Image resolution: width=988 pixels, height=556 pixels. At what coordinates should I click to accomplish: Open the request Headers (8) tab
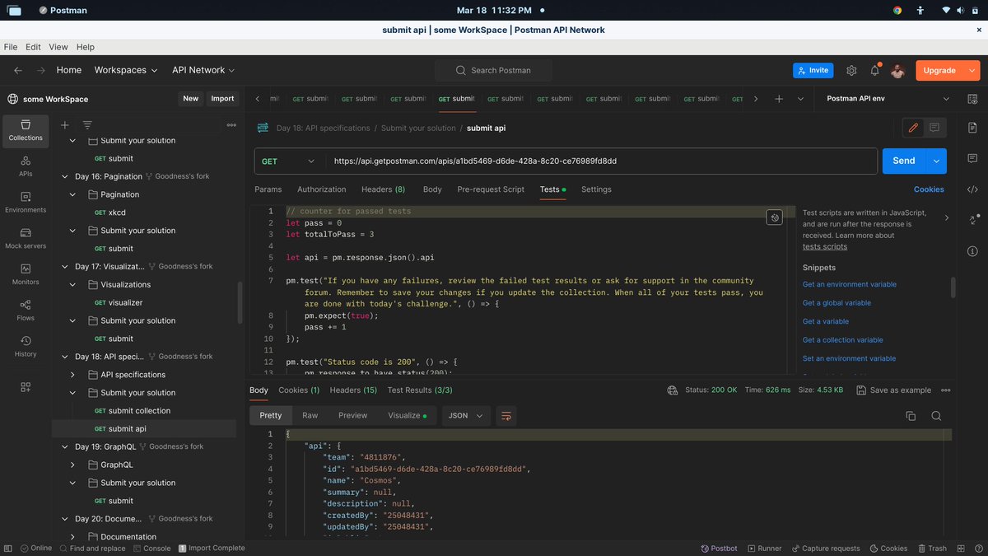384,189
